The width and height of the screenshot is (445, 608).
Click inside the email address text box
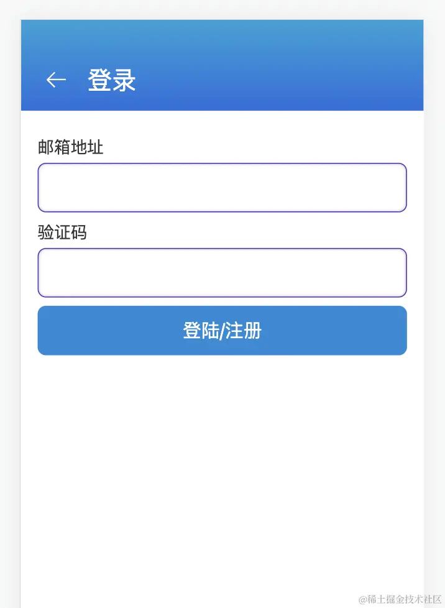coord(222,187)
